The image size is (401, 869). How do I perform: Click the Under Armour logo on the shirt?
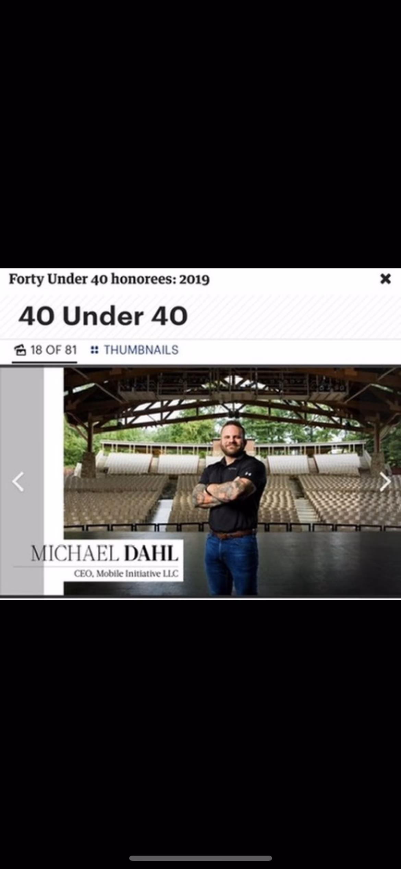pos(248,474)
